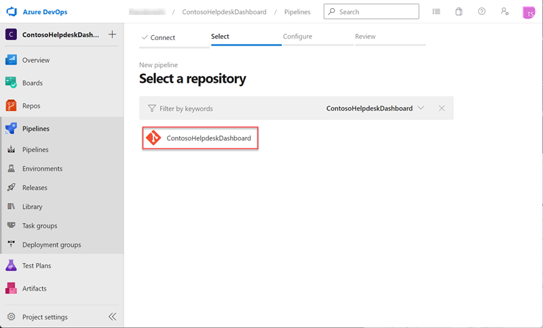Screen dimensions: 543x328
Task: Open Task groups in the sidebar
Action: click(x=40, y=226)
